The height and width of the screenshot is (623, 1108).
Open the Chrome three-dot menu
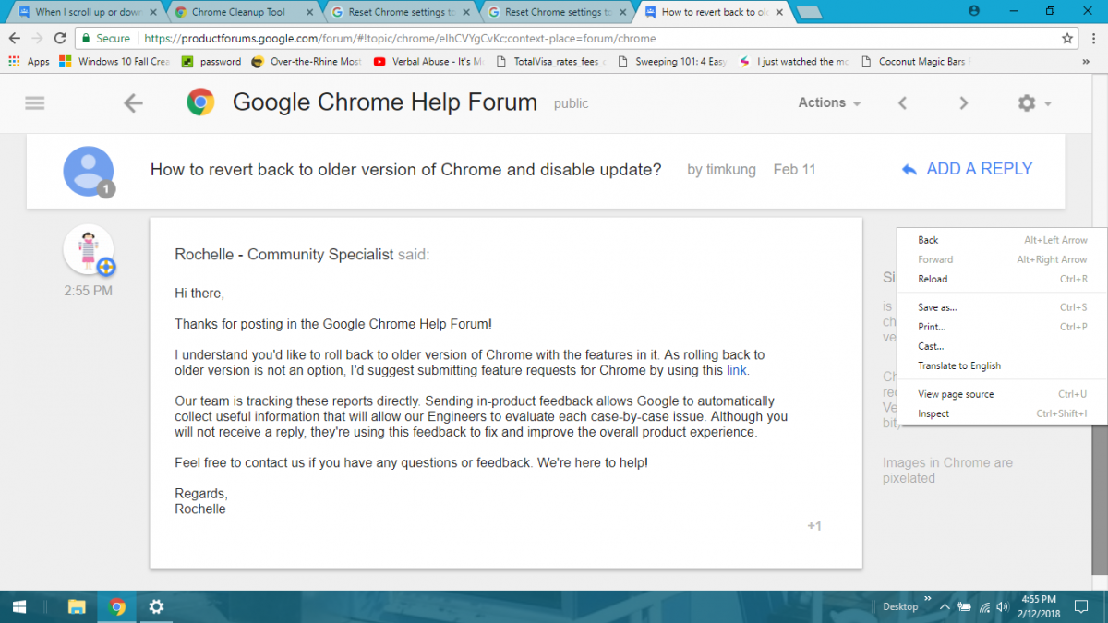1093,38
